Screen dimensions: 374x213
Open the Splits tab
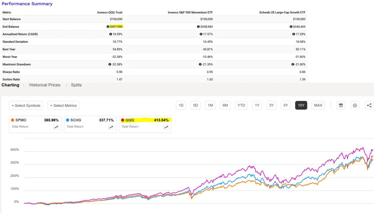76,85
